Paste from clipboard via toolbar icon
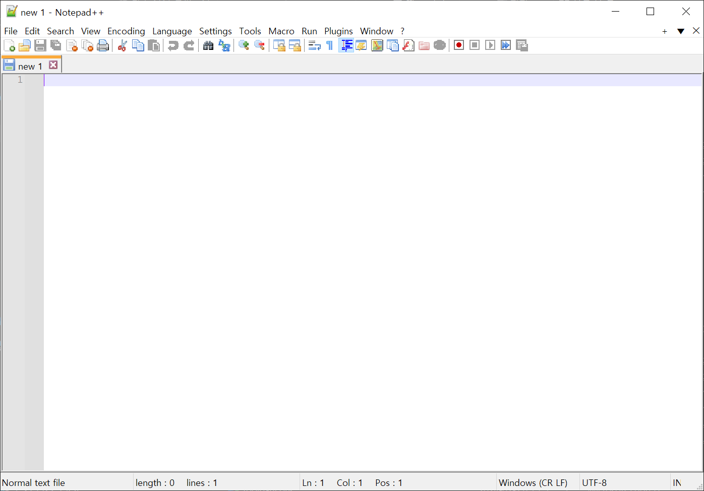 pyautogui.click(x=154, y=45)
